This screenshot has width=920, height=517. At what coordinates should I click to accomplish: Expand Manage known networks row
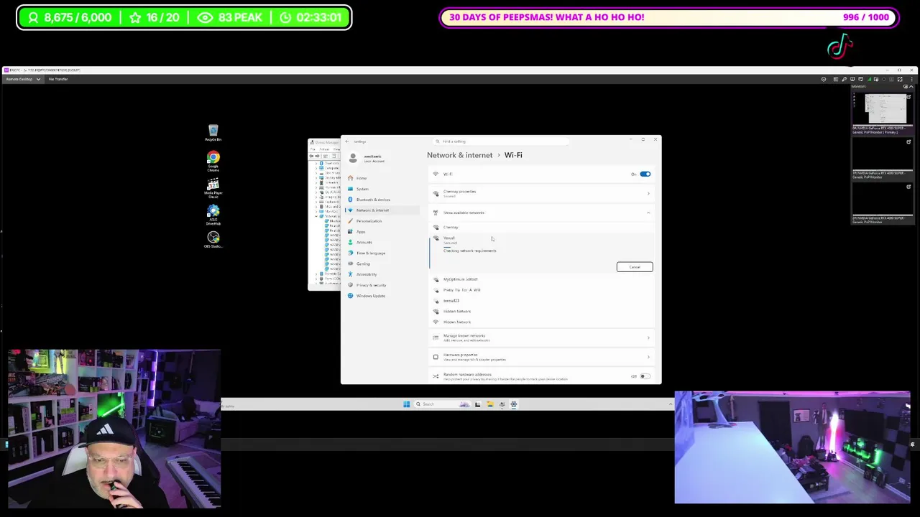tap(543, 337)
